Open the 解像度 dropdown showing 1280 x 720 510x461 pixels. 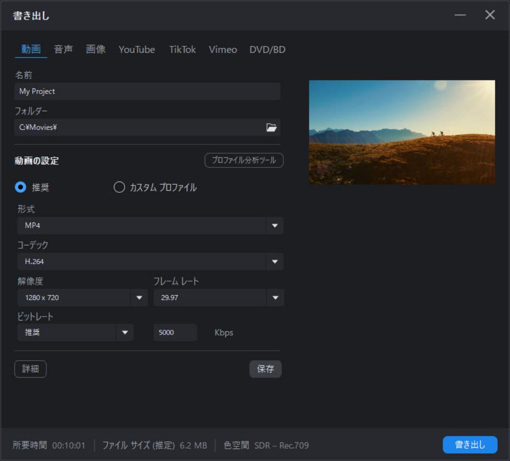[138, 297]
